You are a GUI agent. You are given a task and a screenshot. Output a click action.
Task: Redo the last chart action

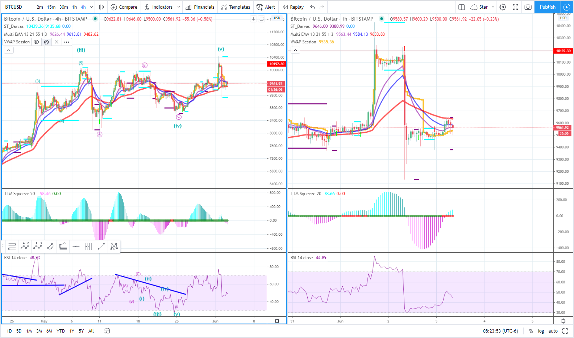[x=322, y=7]
